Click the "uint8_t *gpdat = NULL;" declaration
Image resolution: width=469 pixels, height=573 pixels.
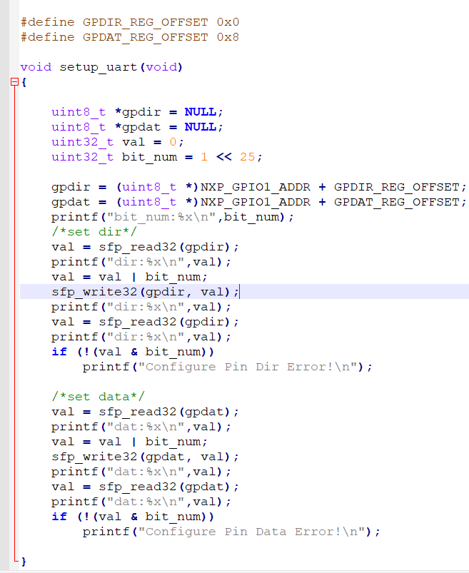[x=137, y=127]
